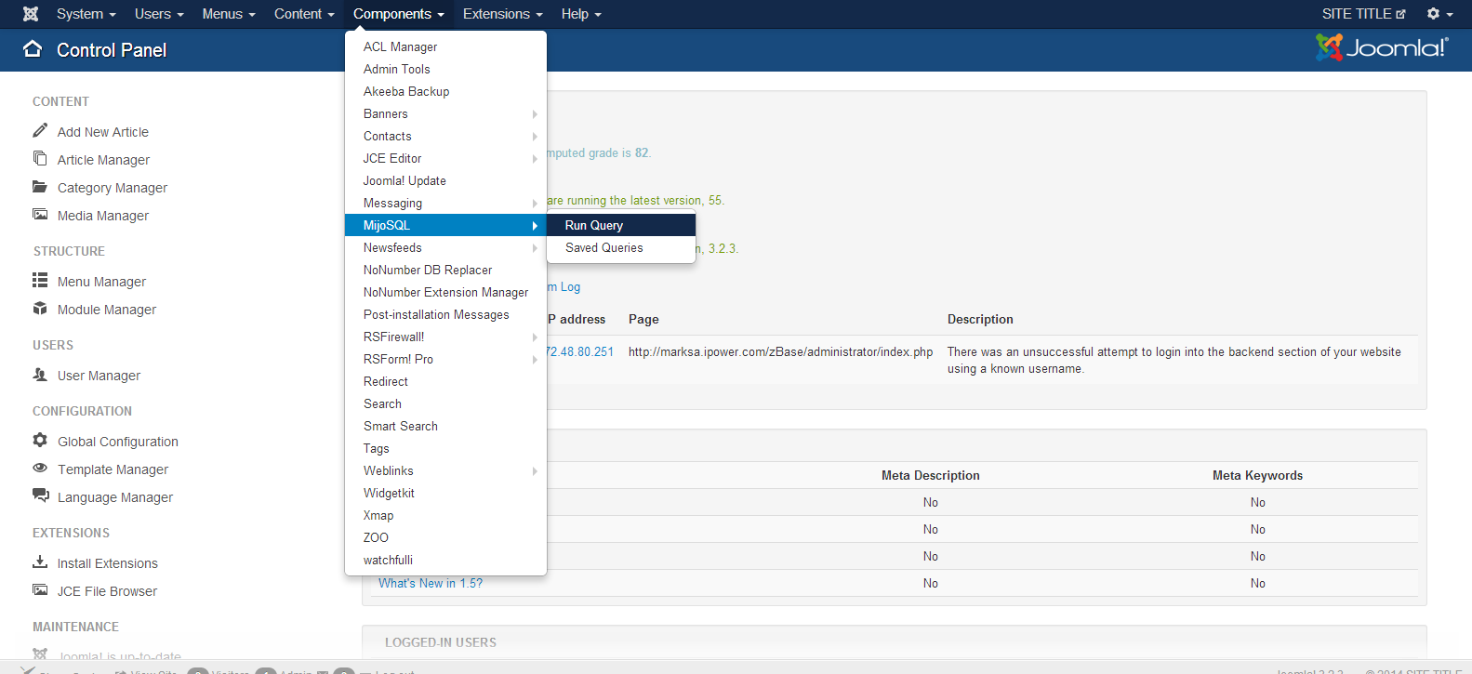Open the Help dropdown menu
The height and width of the screenshot is (674, 1472).
click(581, 14)
